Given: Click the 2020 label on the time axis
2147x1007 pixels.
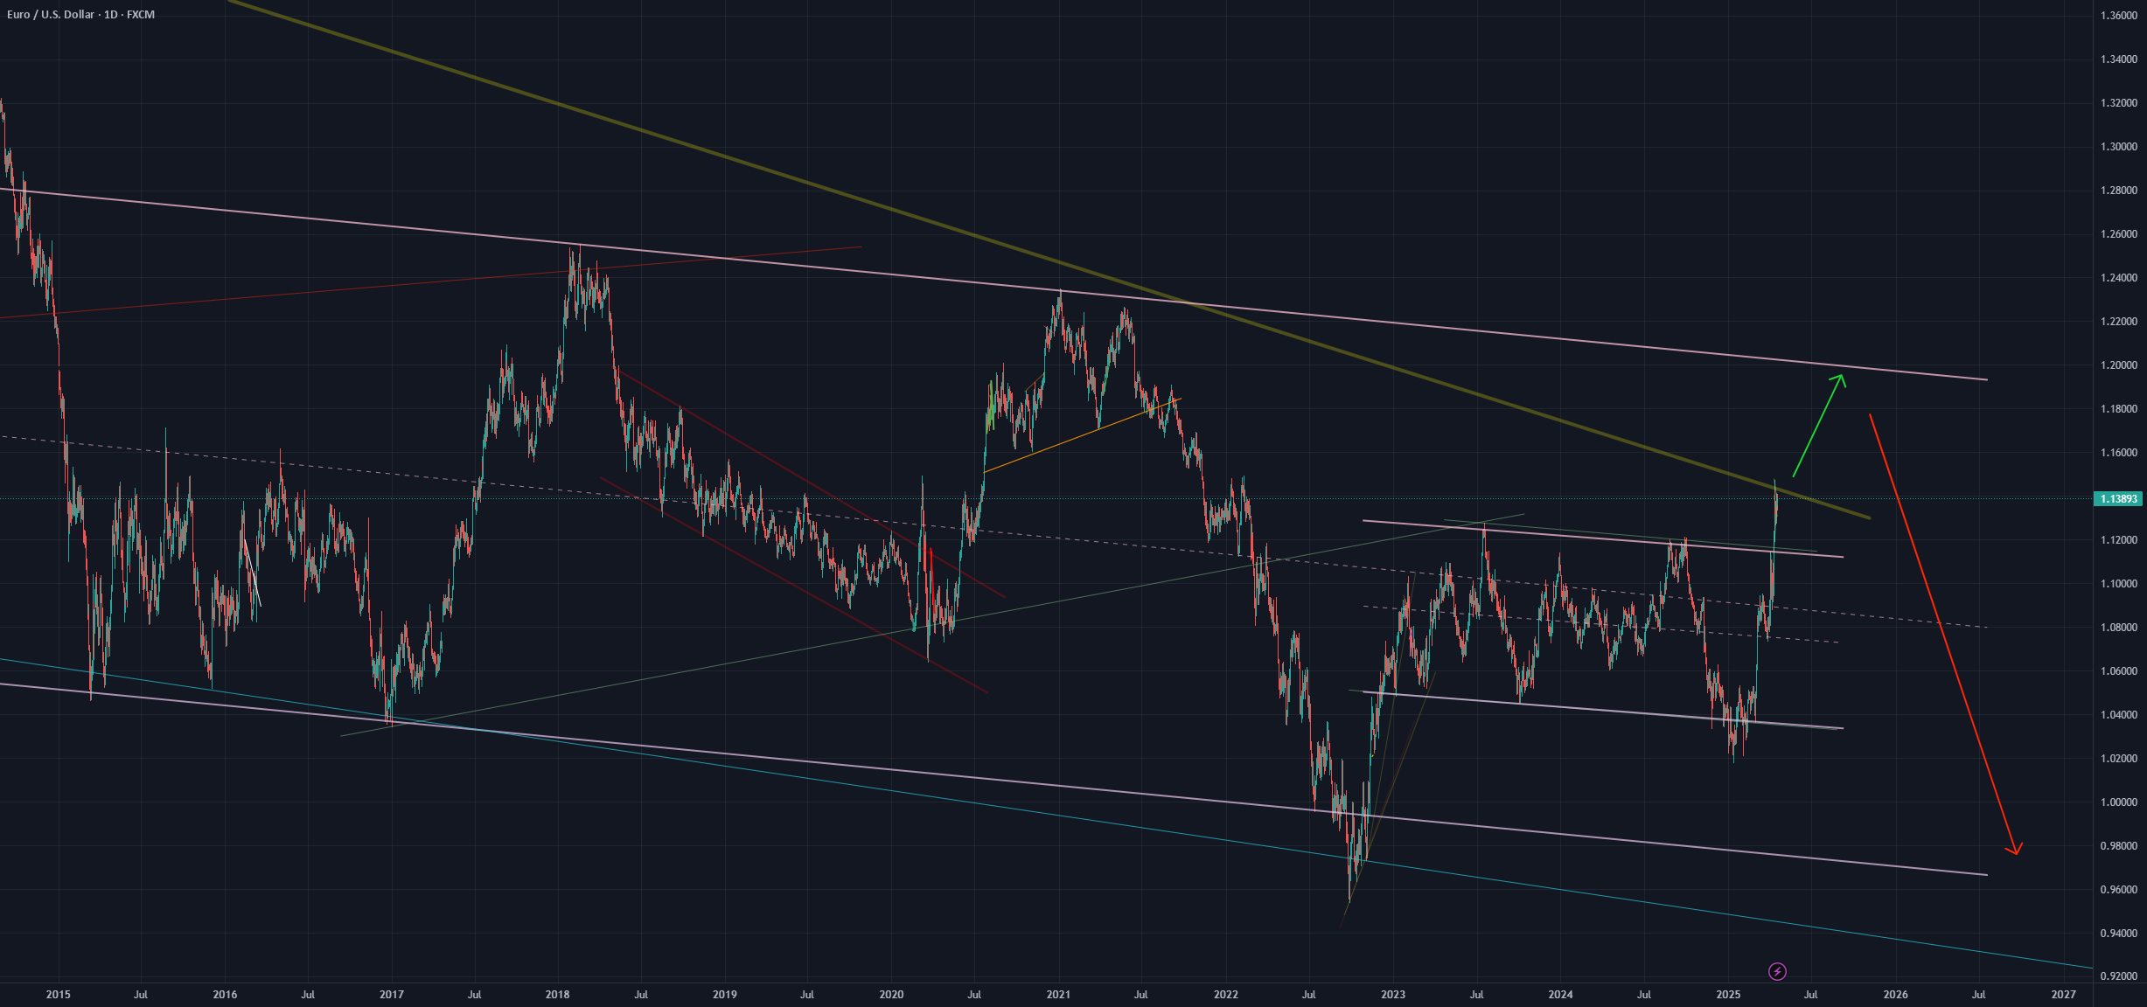Looking at the screenshot, I should (891, 995).
